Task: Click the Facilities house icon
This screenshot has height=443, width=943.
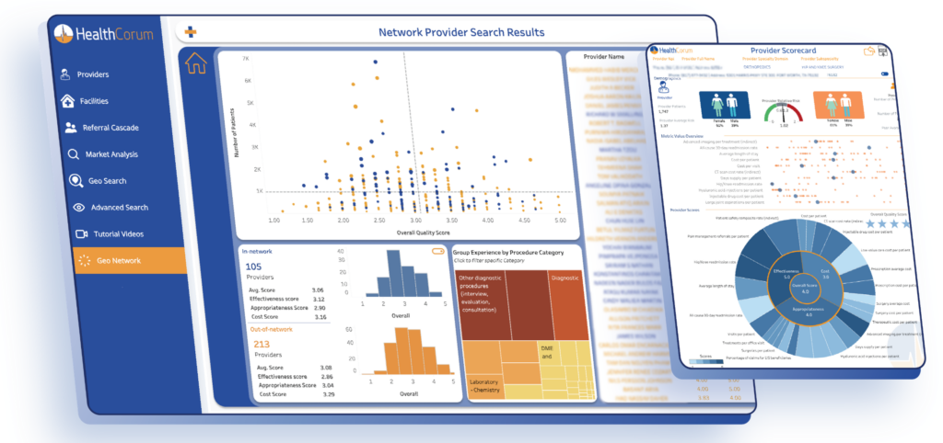Action: [x=68, y=101]
